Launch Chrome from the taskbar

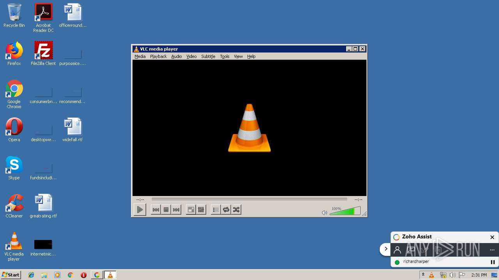(71, 275)
